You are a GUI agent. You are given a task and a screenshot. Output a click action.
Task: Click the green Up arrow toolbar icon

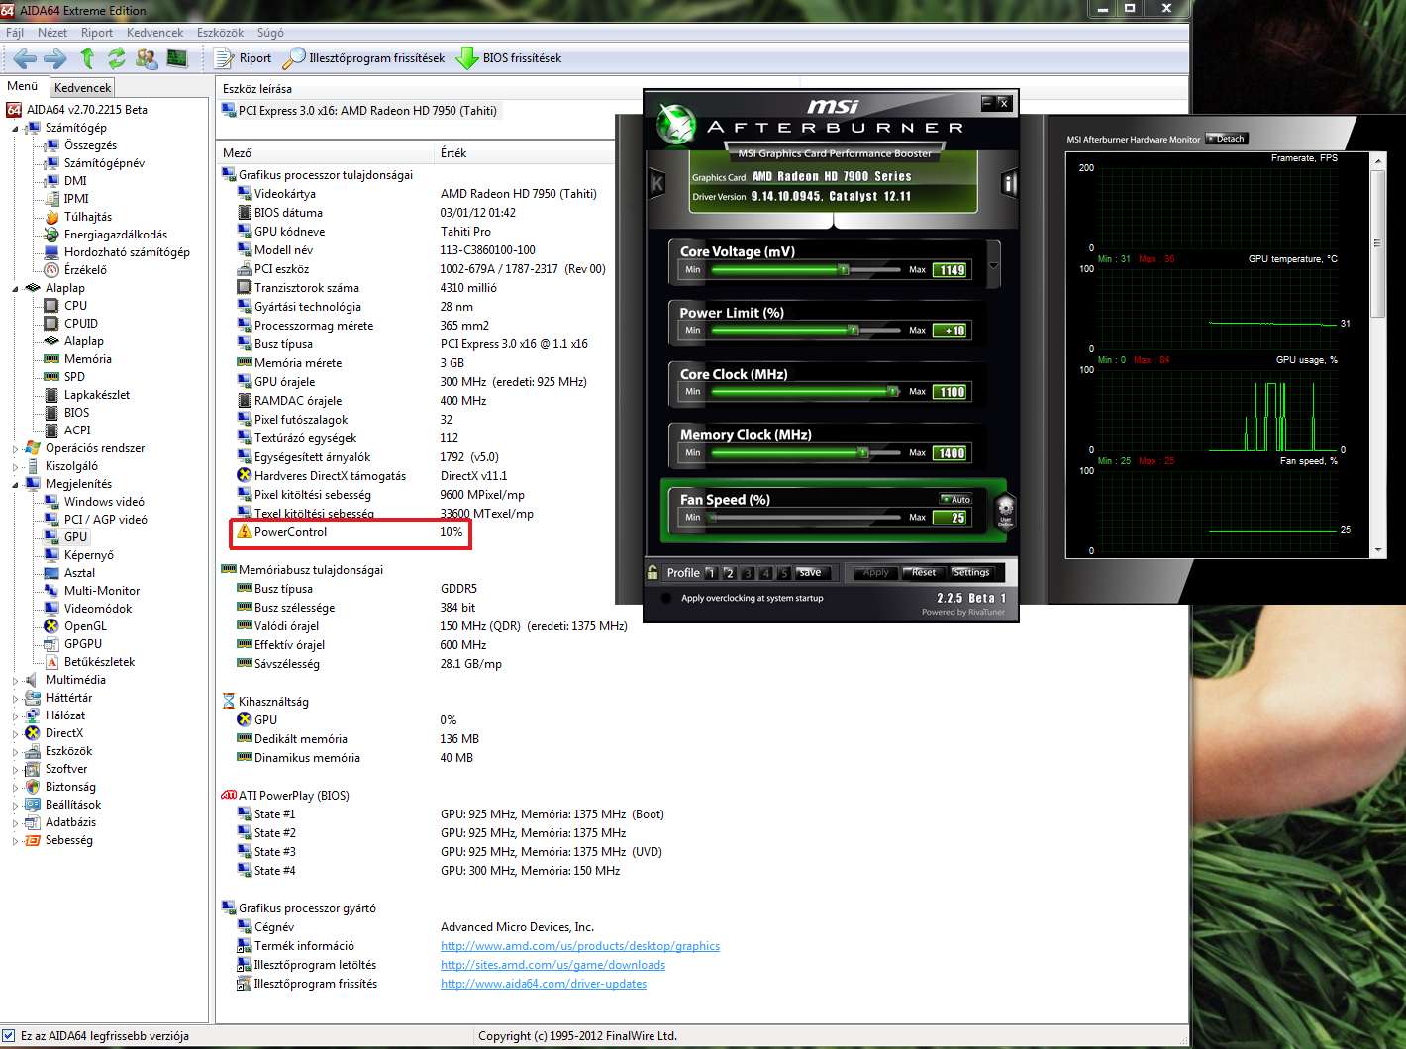click(x=87, y=58)
